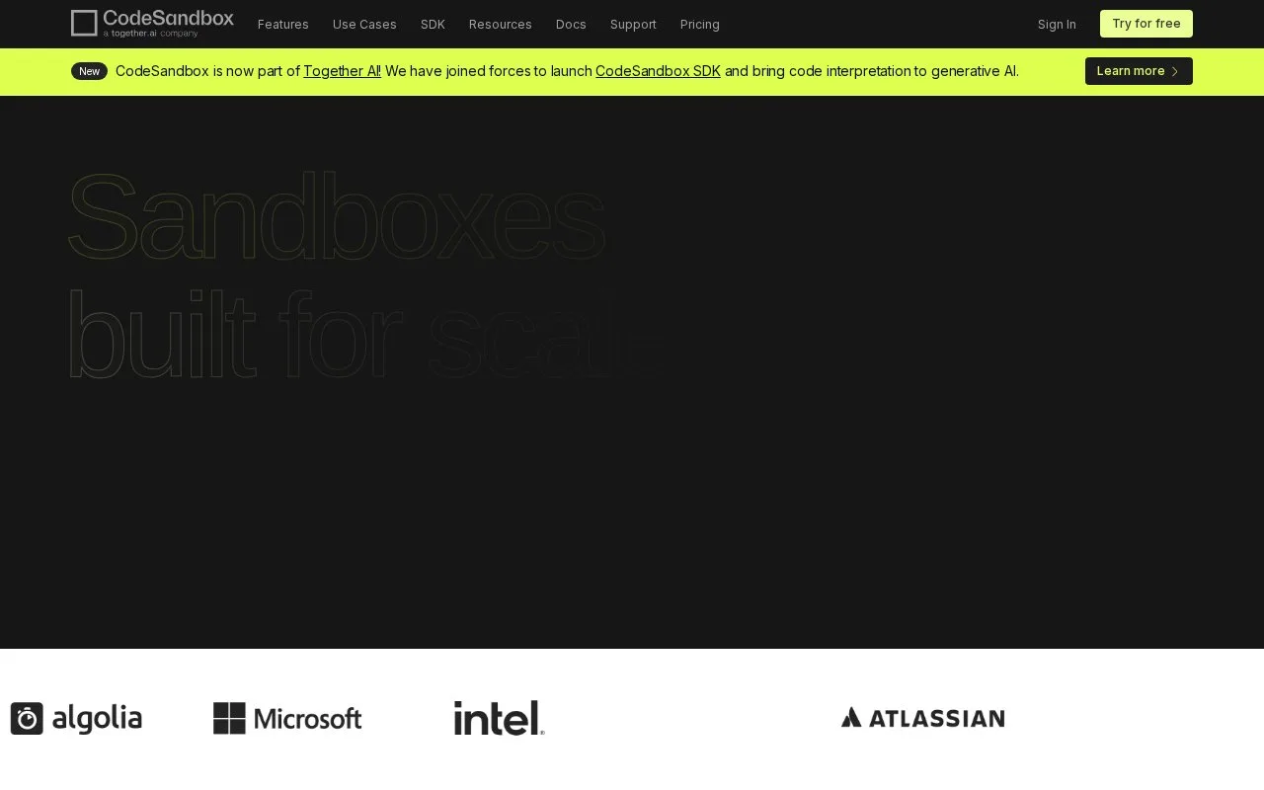The height and width of the screenshot is (790, 1264).
Task: Click the Learn more banner button
Action: (x=1139, y=71)
